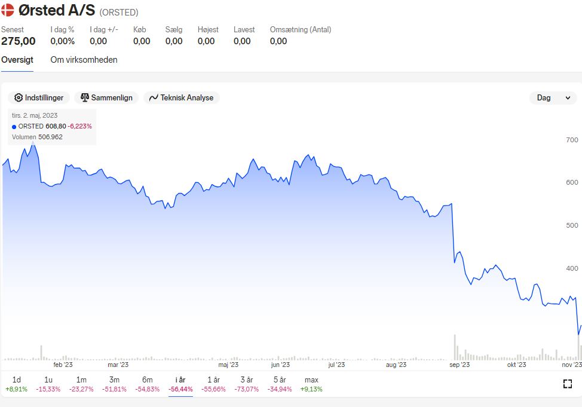
Task: Open the Dag interval dropdown
Action: (553, 97)
